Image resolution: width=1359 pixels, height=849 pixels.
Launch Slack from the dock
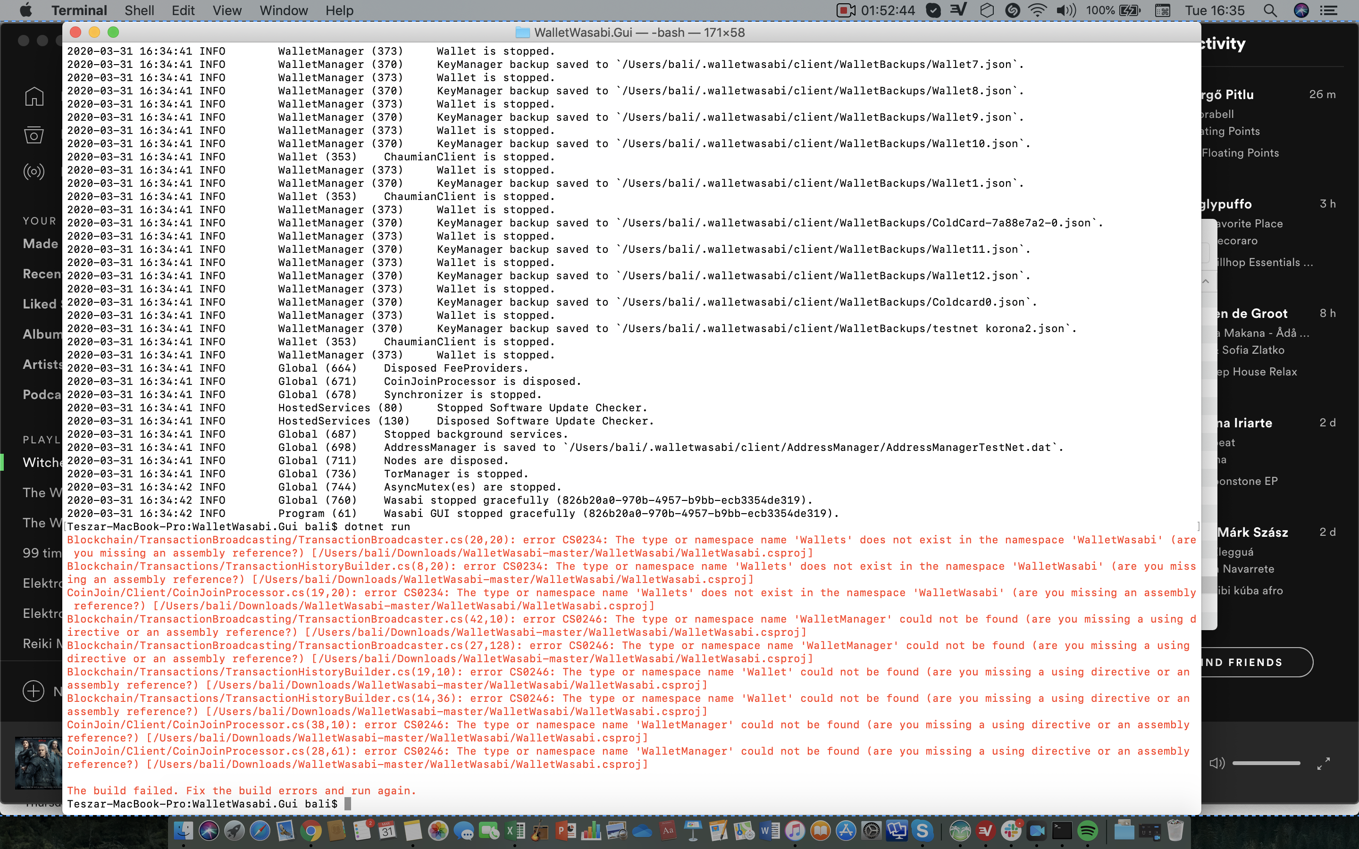tap(1011, 831)
